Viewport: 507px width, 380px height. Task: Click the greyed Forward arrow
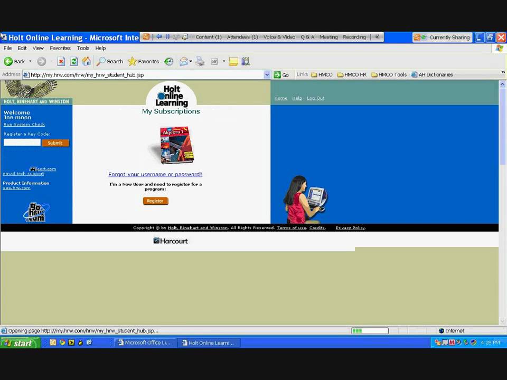[x=41, y=61]
